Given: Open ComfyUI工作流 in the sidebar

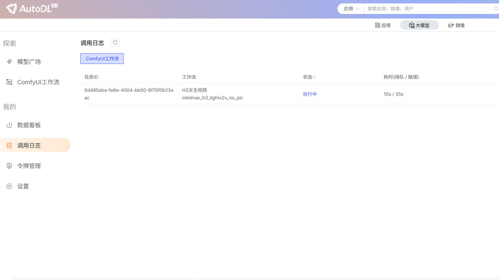Looking at the screenshot, I should 38,82.
